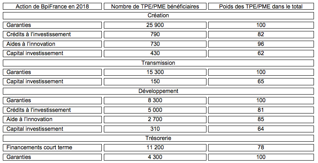
Task: Select the weight cell showing 78
Action: click(x=261, y=148)
